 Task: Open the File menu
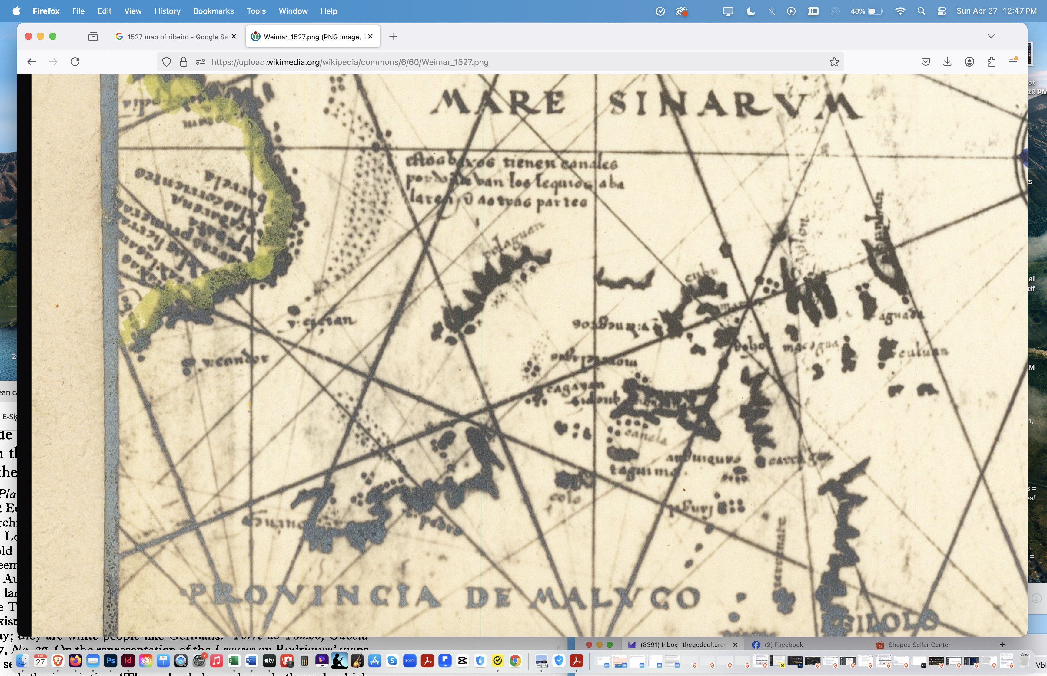[x=78, y=11]
